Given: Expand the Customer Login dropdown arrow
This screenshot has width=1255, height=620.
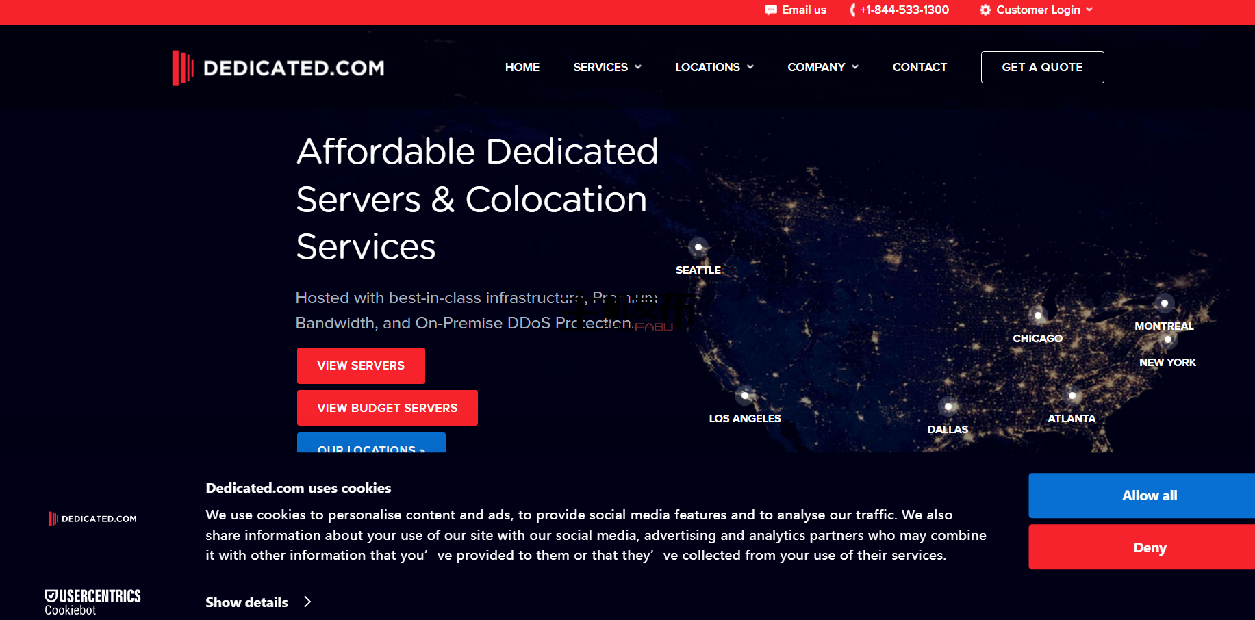Looking at the screenshot, I should click(1089, 10).
